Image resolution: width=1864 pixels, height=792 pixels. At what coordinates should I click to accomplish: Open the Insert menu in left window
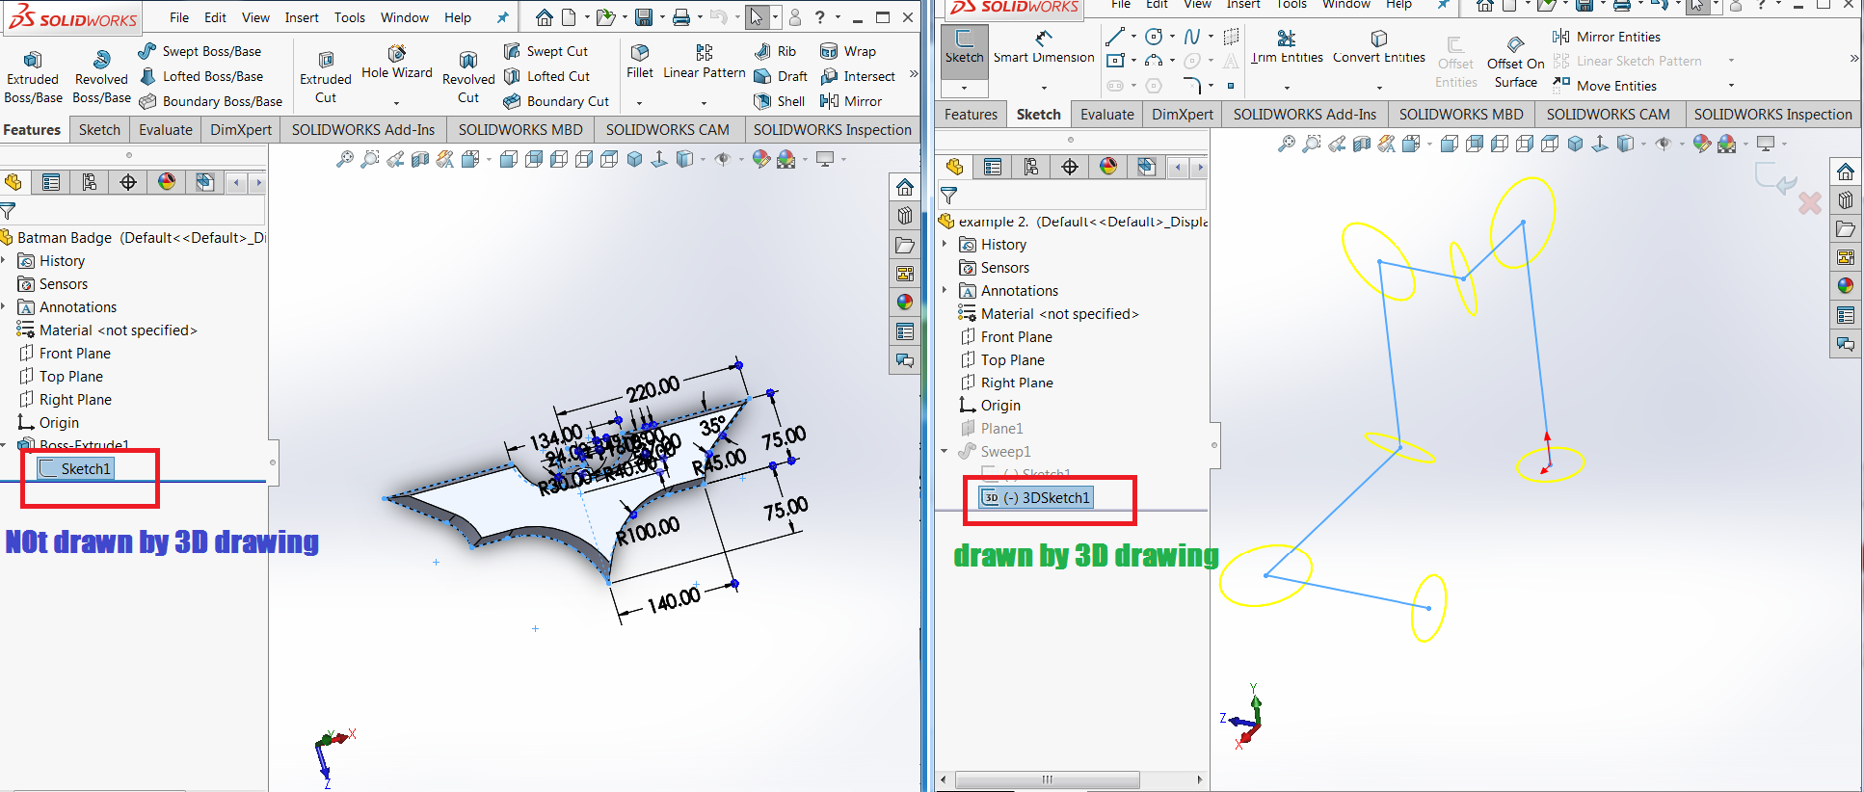click(302, 17)
